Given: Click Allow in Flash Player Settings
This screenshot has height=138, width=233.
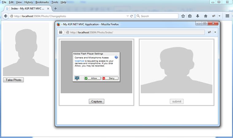Looking at the screenshot, I should 92,78.
